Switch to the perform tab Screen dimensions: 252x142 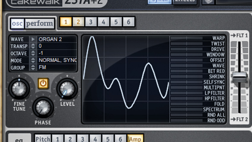[x=39, y=23]
